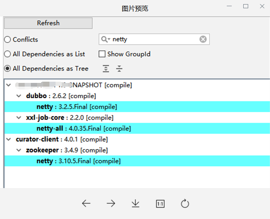Go to previous image with left arrow

click(86, 203)
